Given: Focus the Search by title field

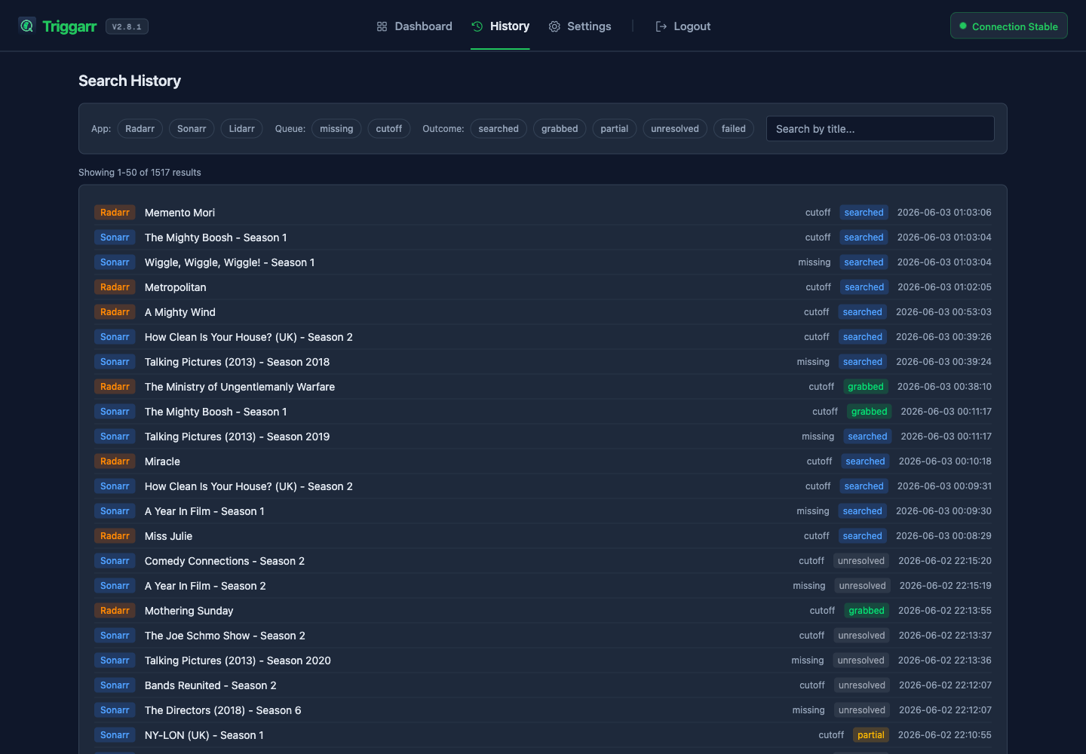Looking at the screenshot, I should click(x=880, y=129).
